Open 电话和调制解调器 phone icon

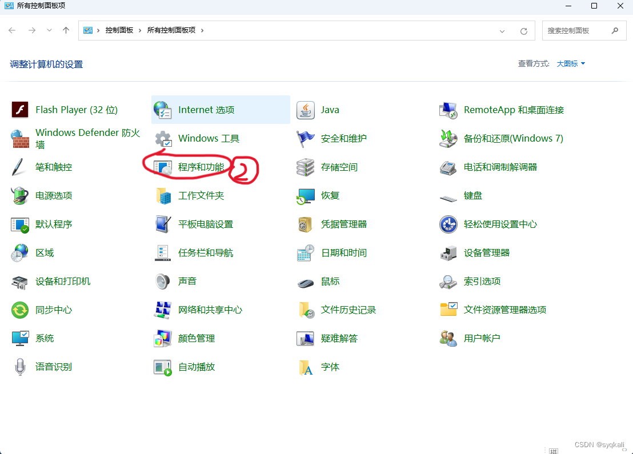point(448,167)
